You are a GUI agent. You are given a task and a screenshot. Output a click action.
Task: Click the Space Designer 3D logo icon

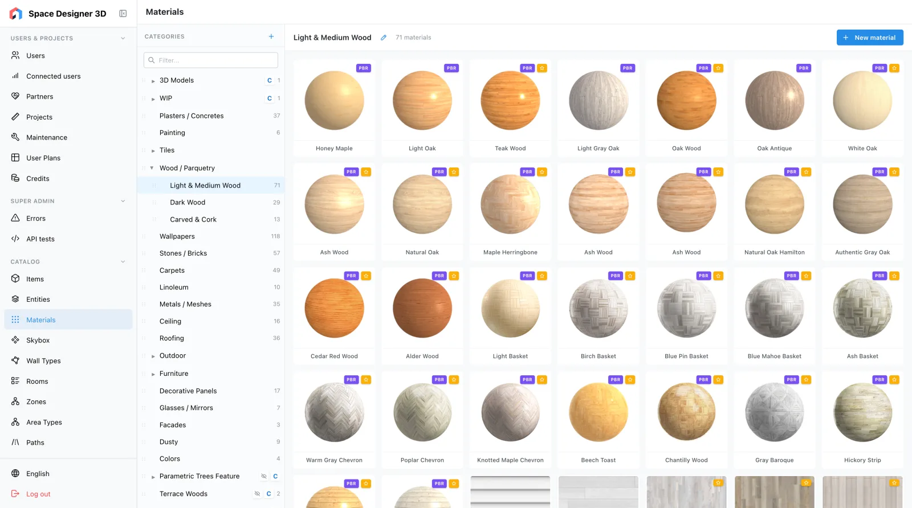16,13
